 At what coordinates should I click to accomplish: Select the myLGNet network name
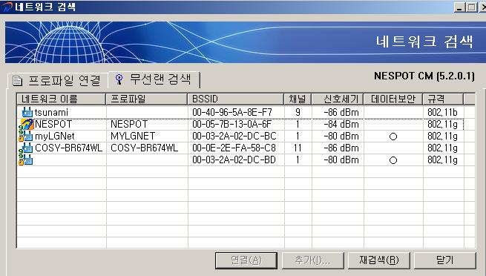point(55,136)
